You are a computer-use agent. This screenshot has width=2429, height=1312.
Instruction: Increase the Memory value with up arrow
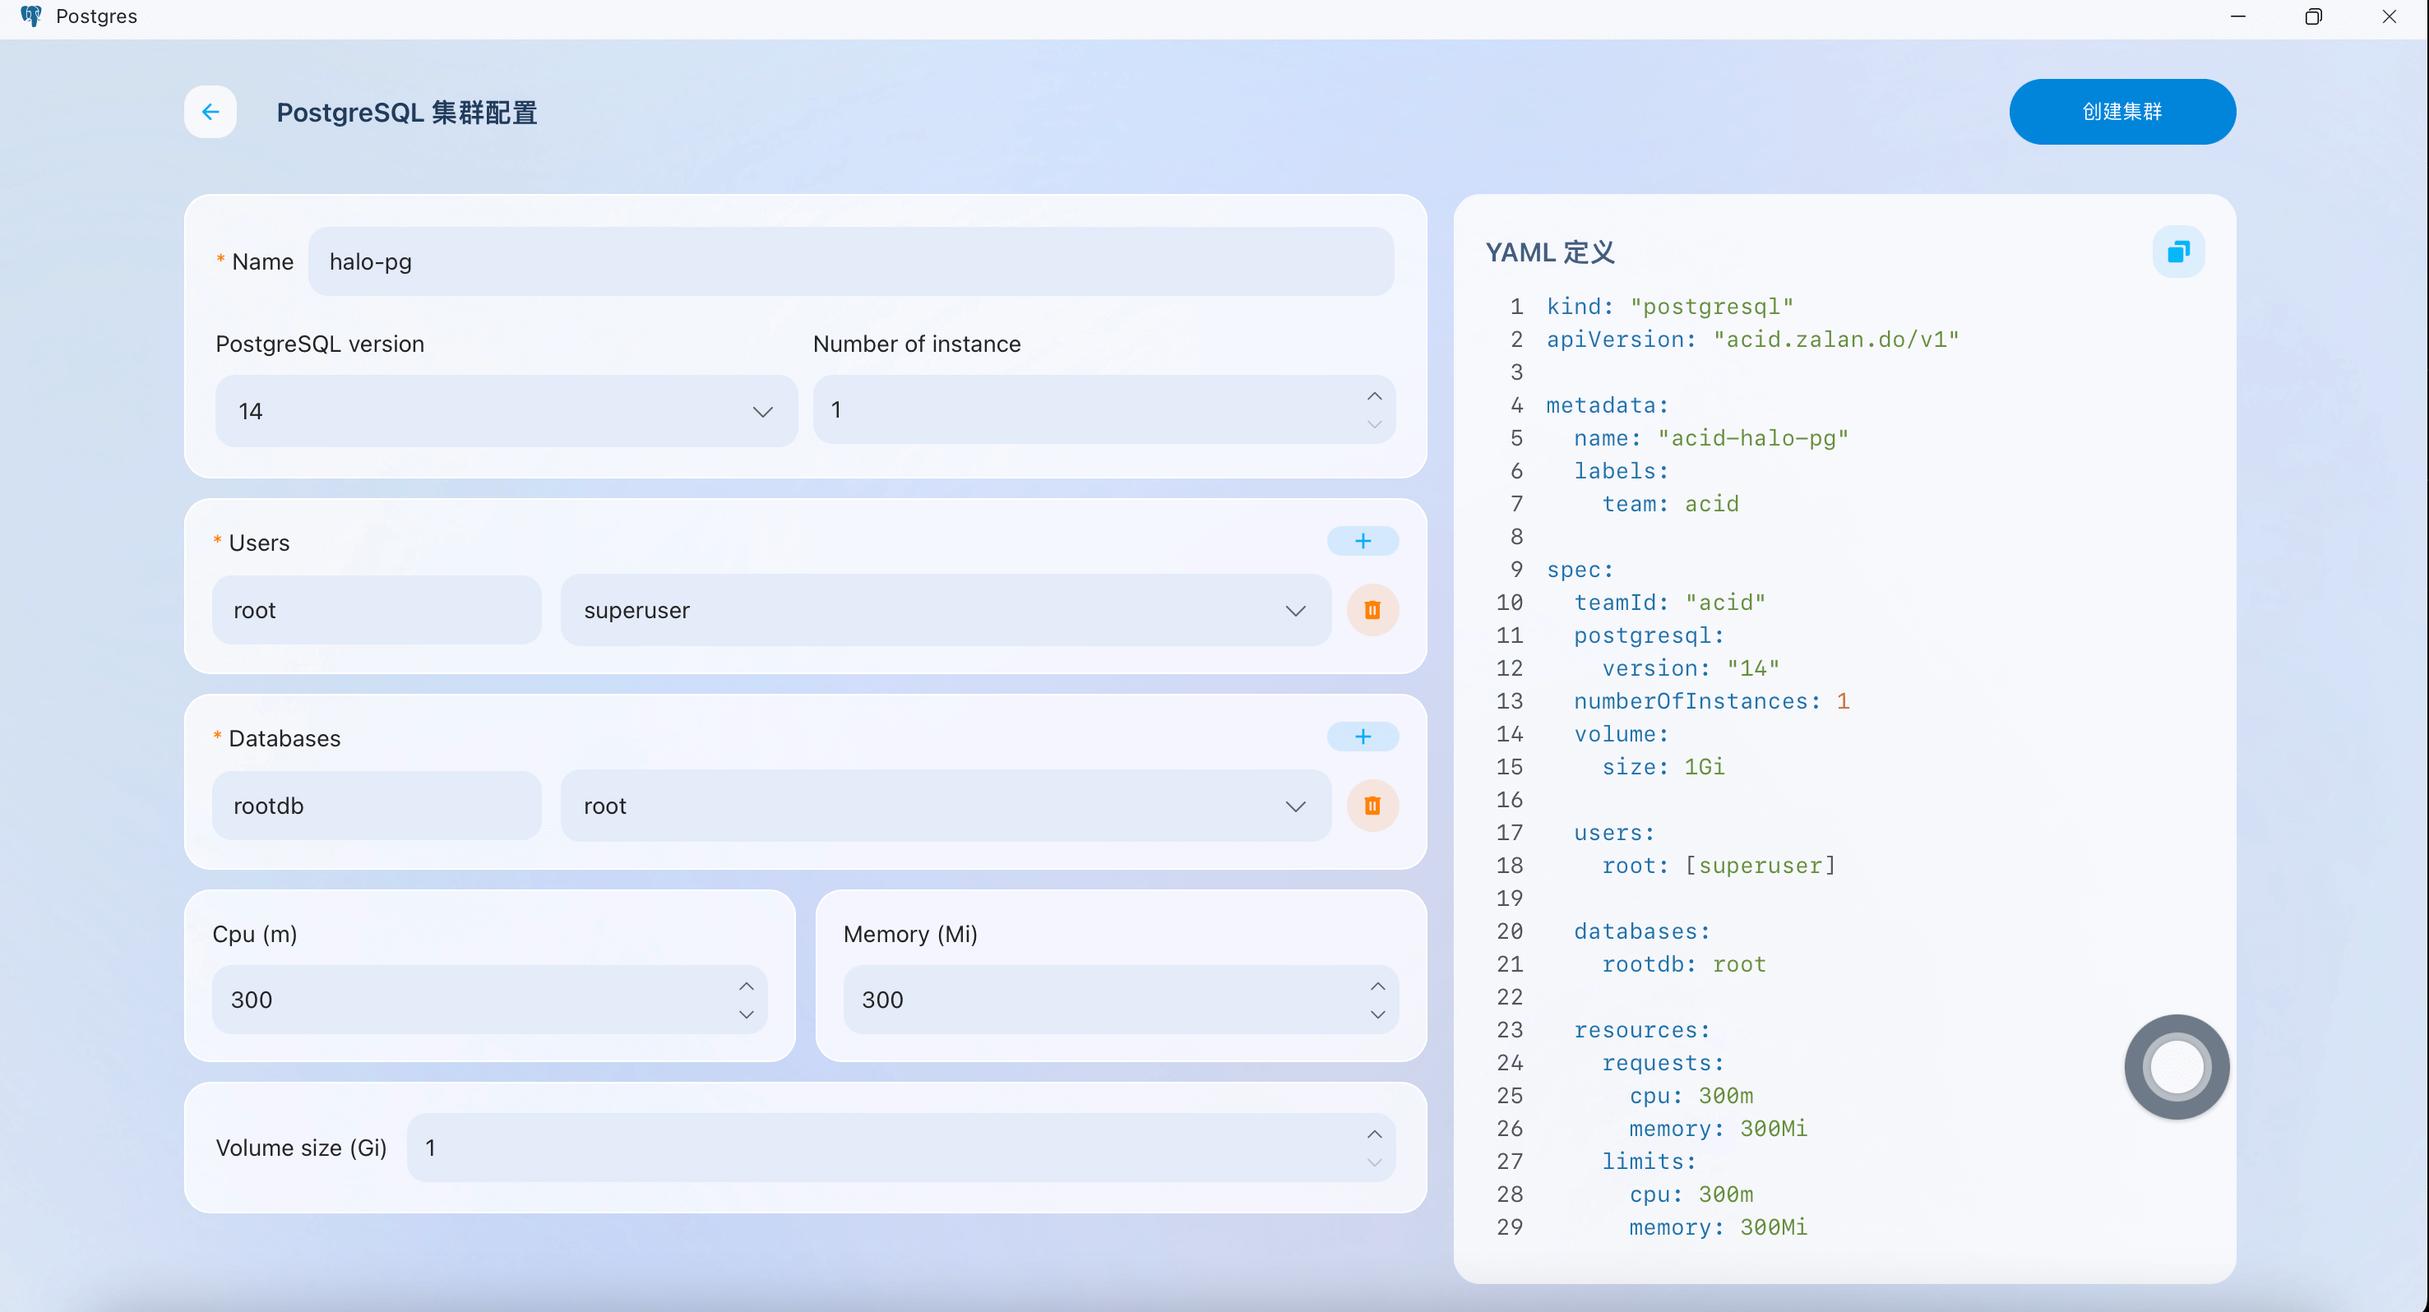click(x=1377, y=986)
